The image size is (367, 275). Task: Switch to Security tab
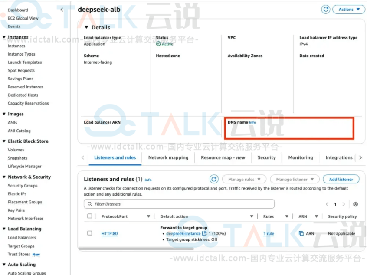(267, 157)
